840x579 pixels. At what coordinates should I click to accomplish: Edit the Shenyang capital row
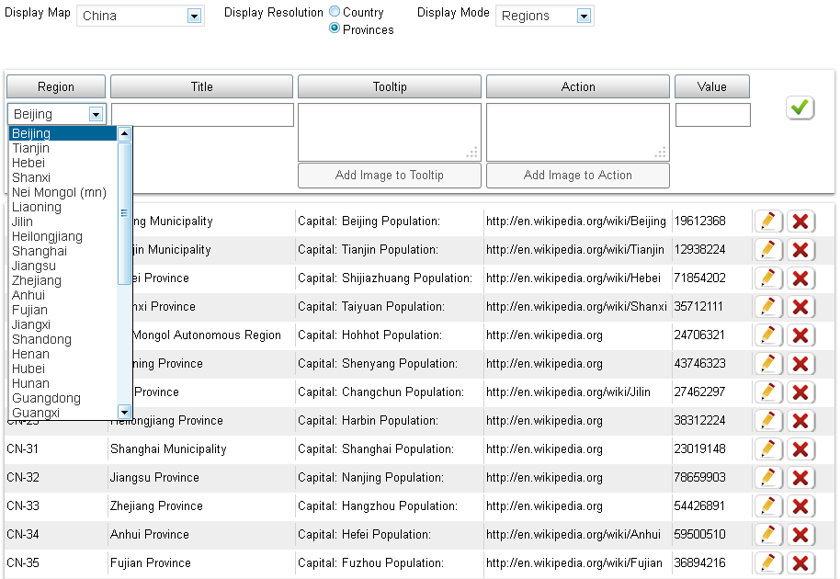[x=768, y=364]
